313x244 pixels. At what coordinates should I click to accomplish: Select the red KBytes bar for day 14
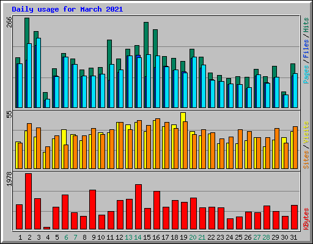pos(139,207)
